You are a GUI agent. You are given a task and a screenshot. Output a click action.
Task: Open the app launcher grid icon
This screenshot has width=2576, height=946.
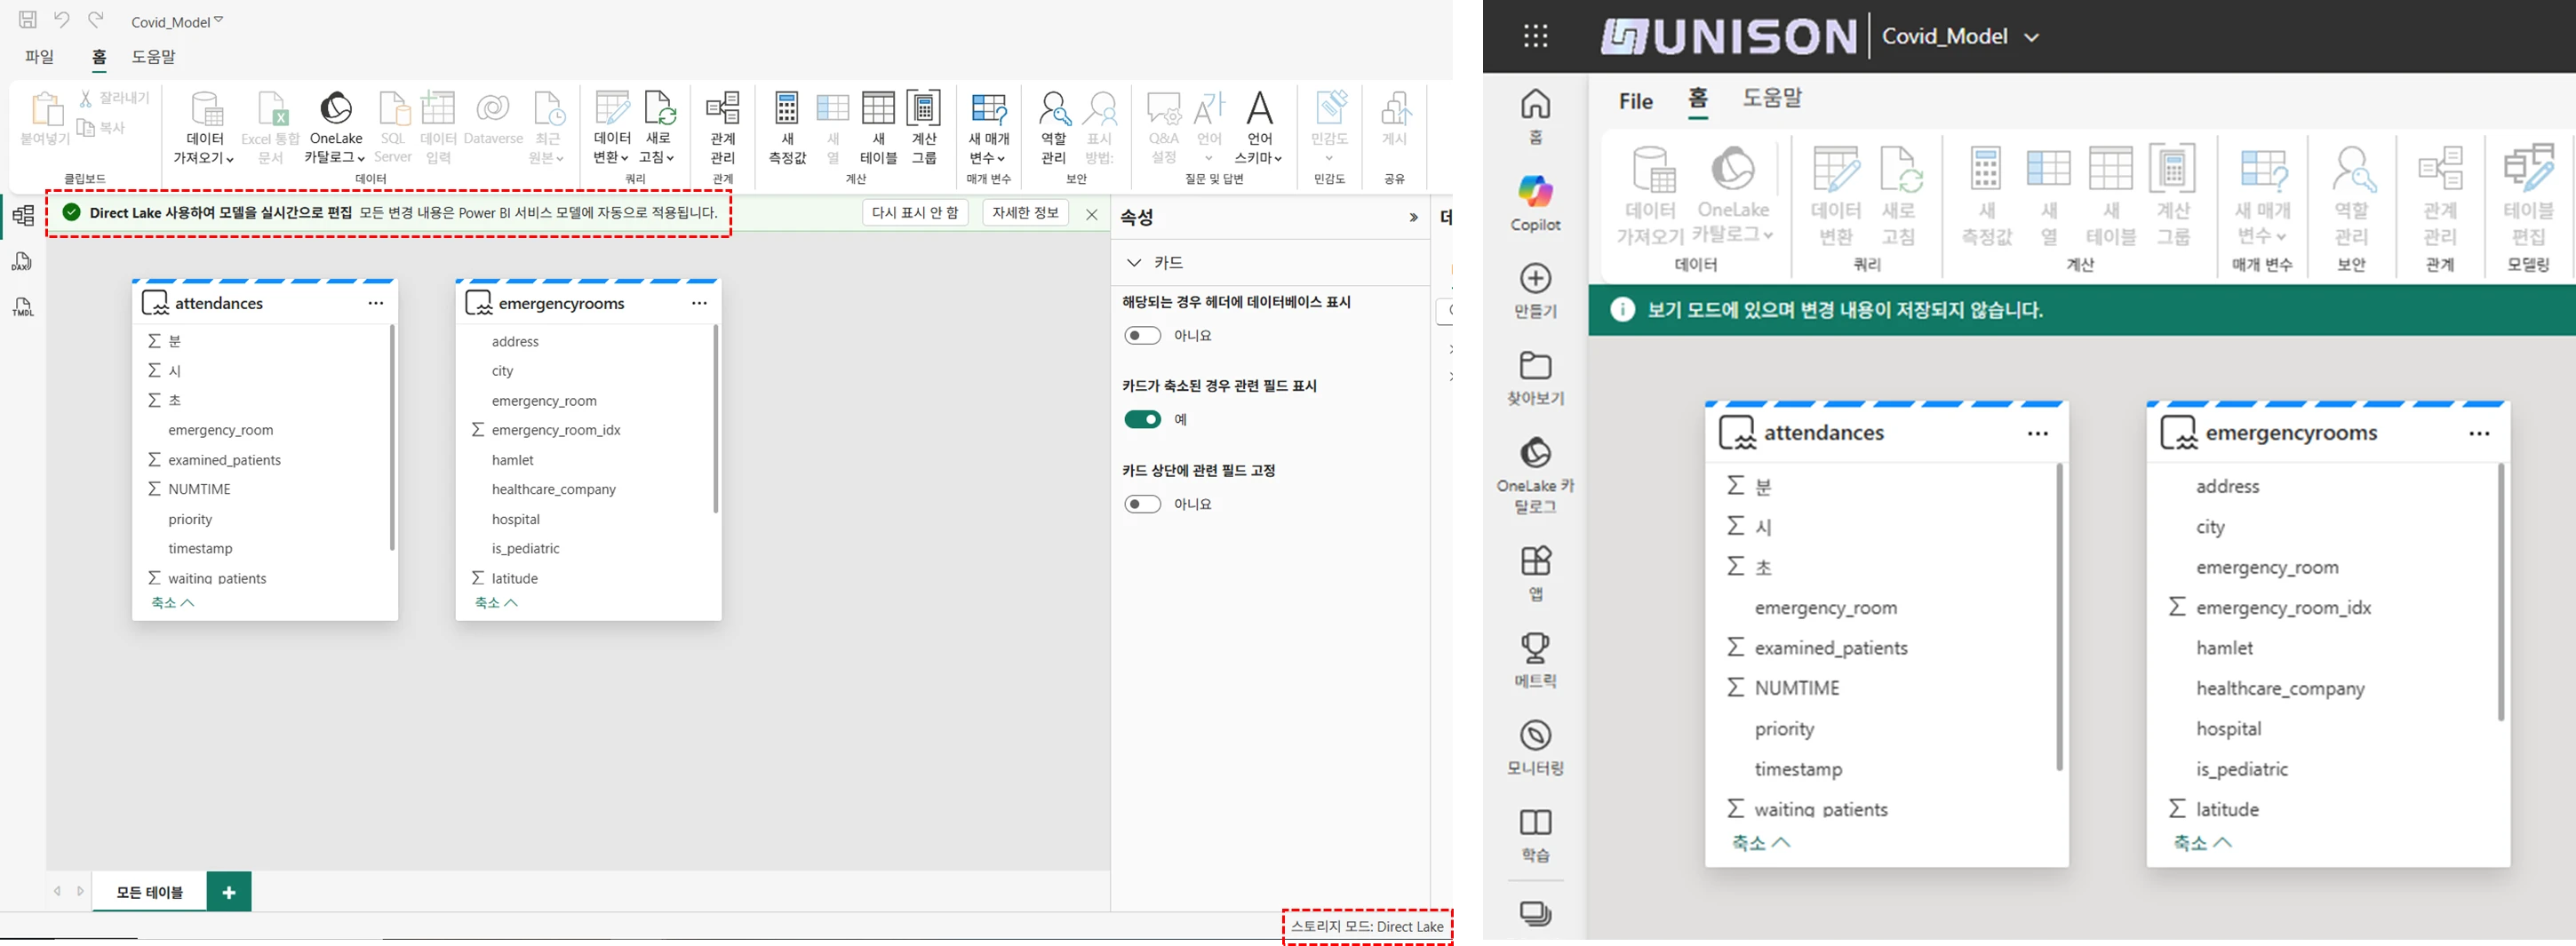[x=1535, y=37]
